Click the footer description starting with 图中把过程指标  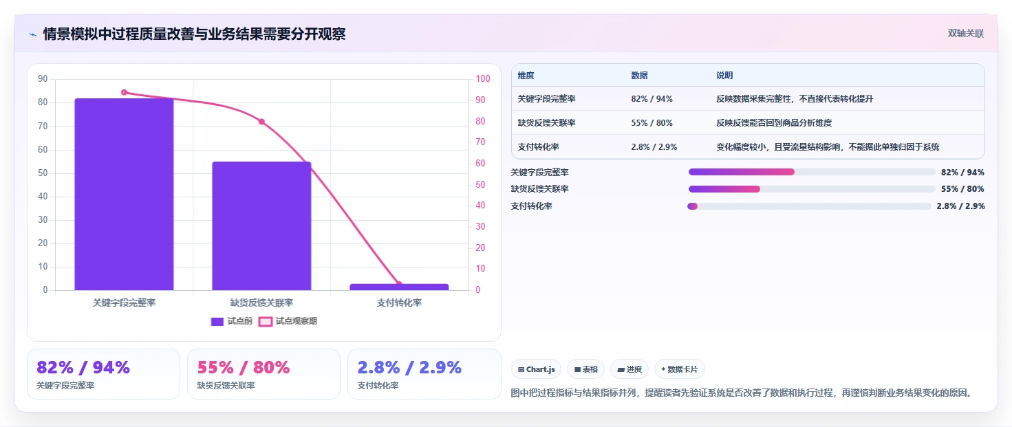click(742, 393)
